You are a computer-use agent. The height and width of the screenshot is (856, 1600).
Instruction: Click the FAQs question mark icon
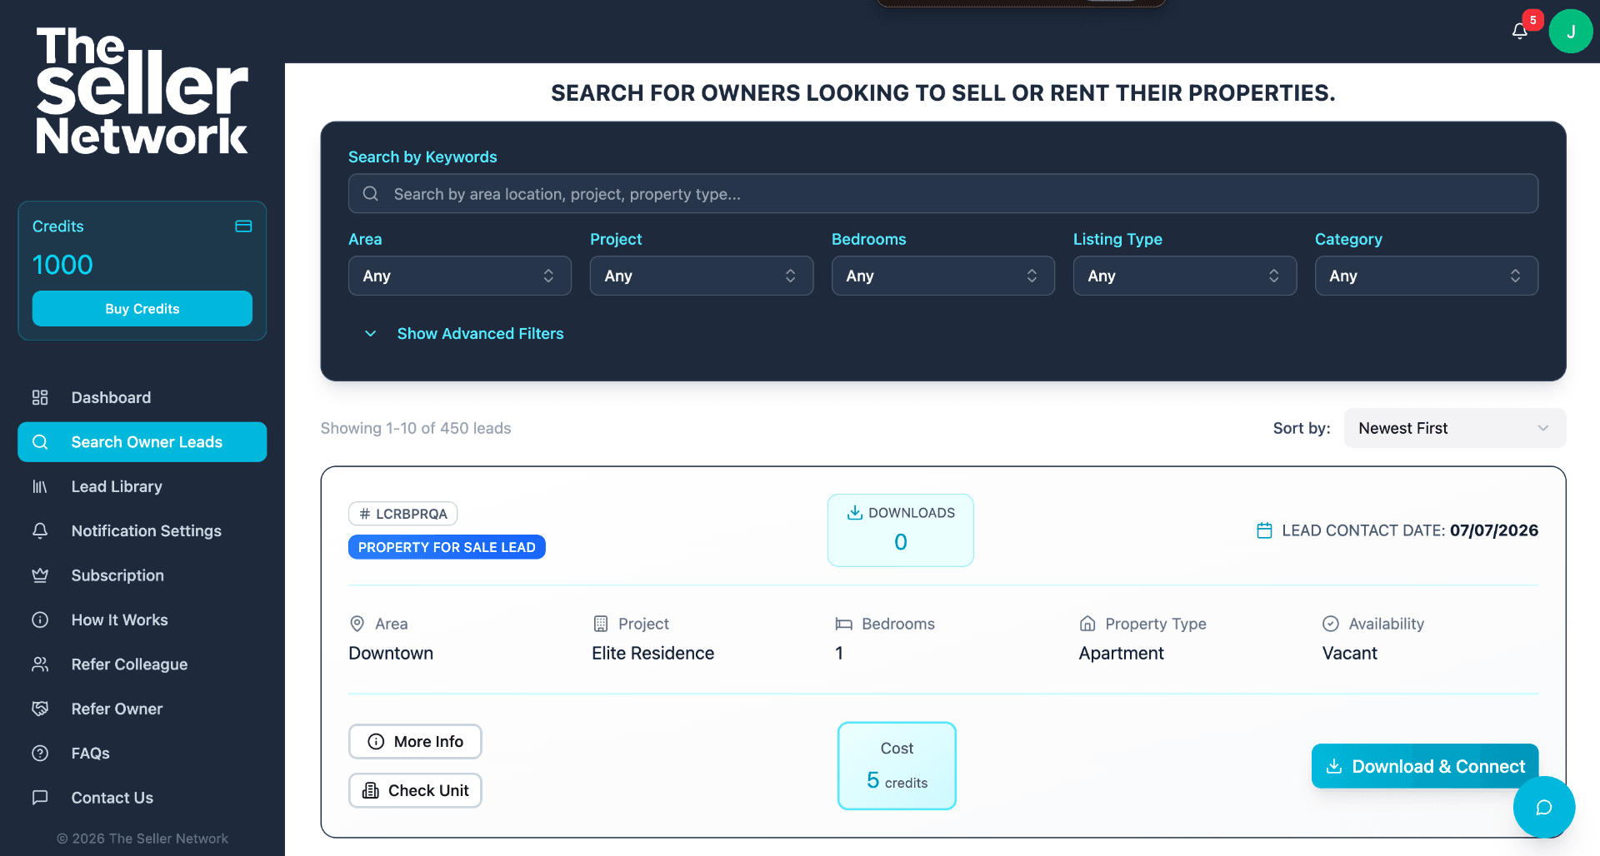[x=40, y=754]
